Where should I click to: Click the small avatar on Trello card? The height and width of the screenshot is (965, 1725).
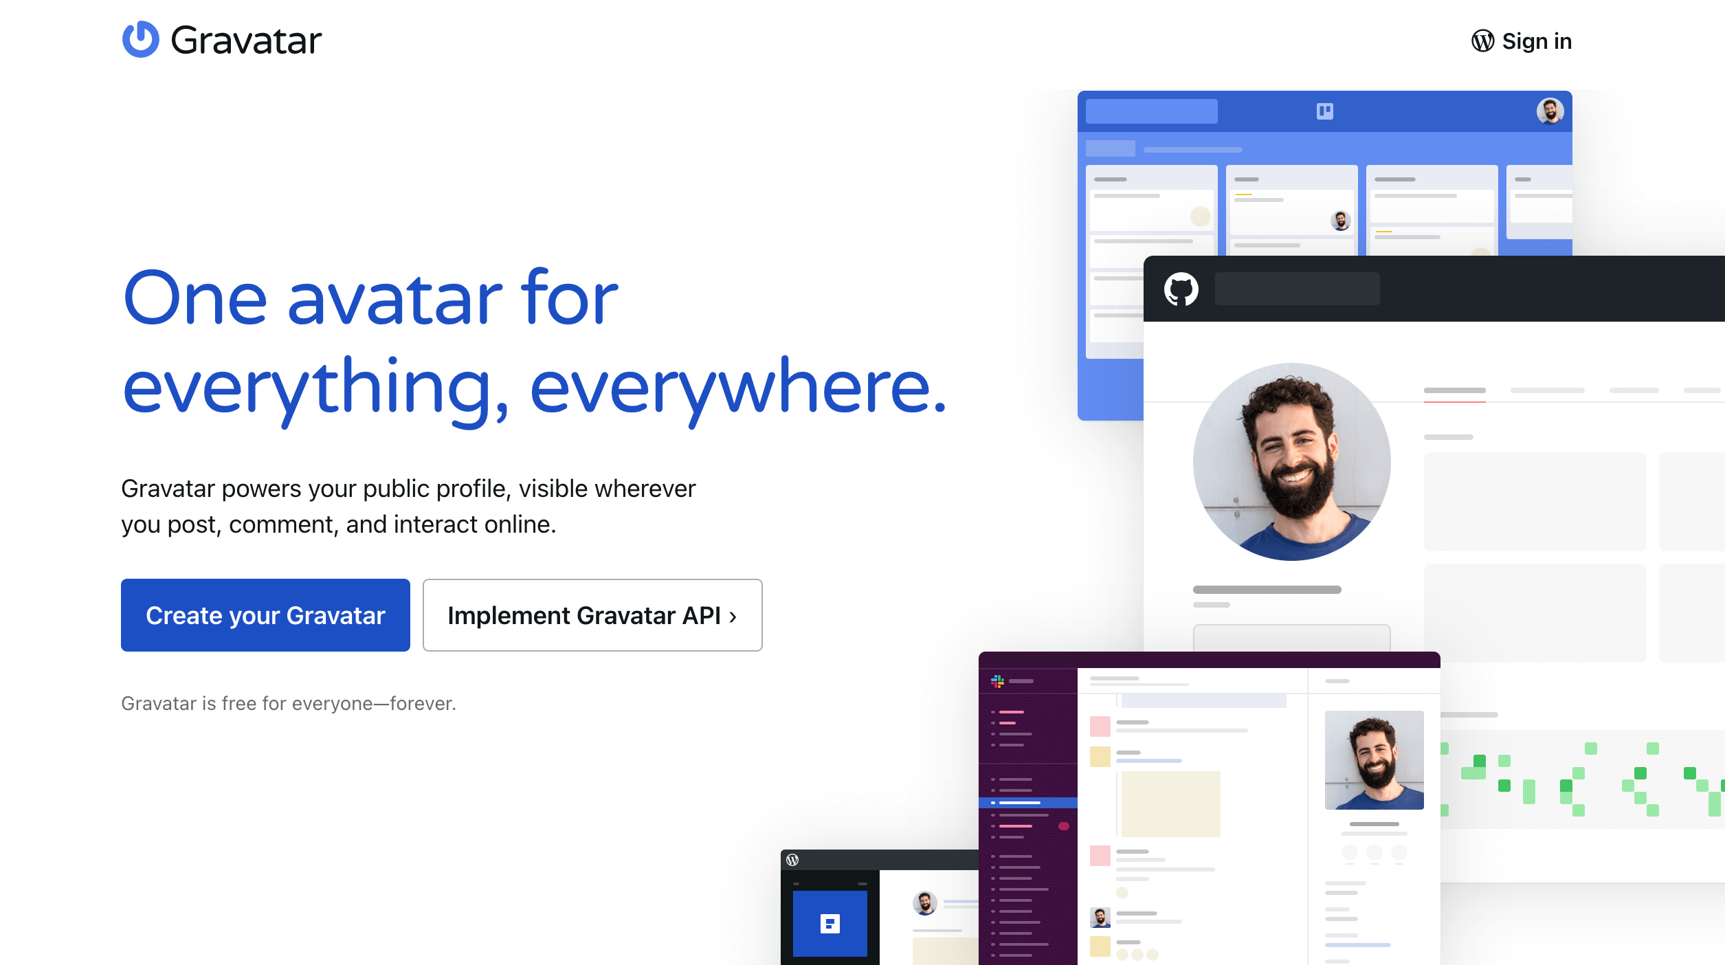(1340, 221)
